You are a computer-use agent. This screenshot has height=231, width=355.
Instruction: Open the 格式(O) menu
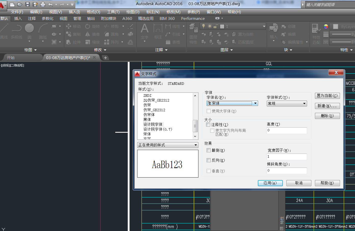[93, 12]
